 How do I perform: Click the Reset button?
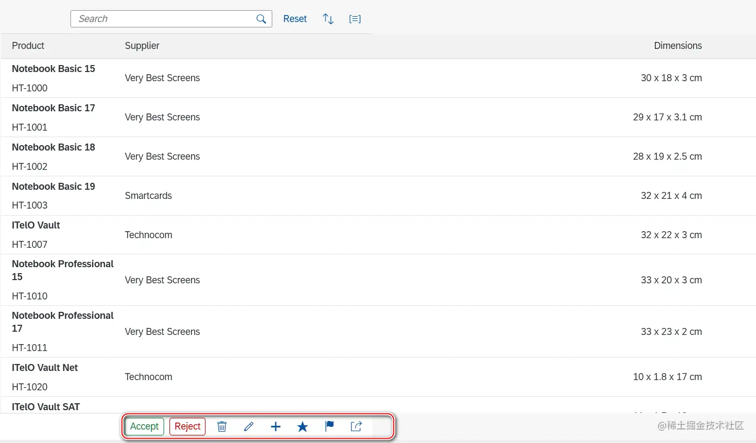click(x=295, y=19)
